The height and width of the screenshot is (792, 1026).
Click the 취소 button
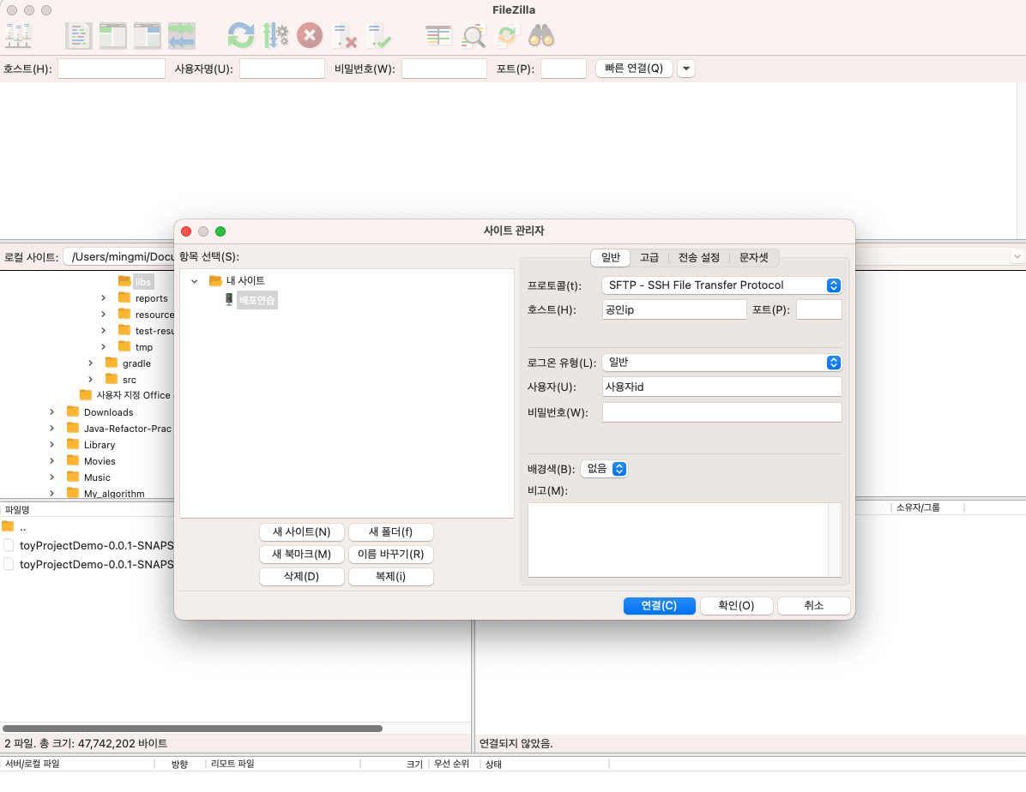[x=813, y=606]
